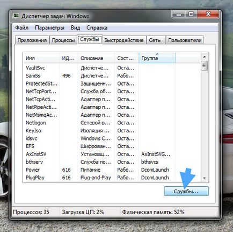
Task: Open the Параметры menu
Action: tap(49, 28)
